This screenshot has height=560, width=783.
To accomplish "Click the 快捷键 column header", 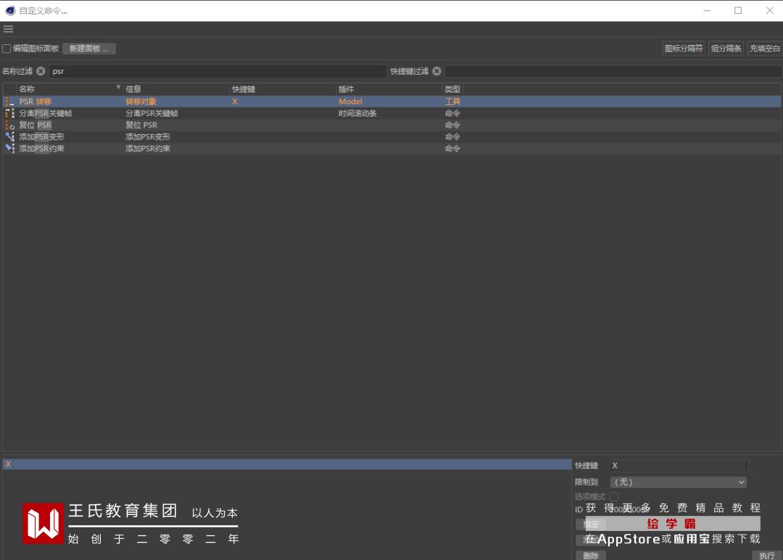I will tap(244, 89).
